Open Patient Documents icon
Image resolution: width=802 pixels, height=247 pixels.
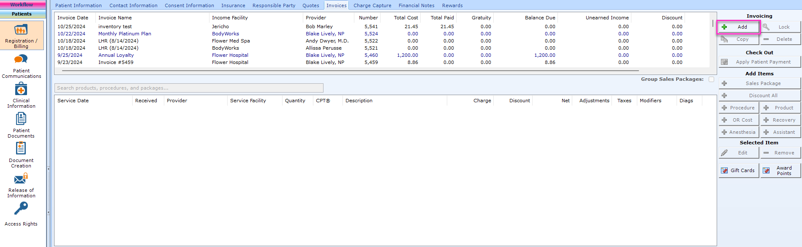pos(21,120)
